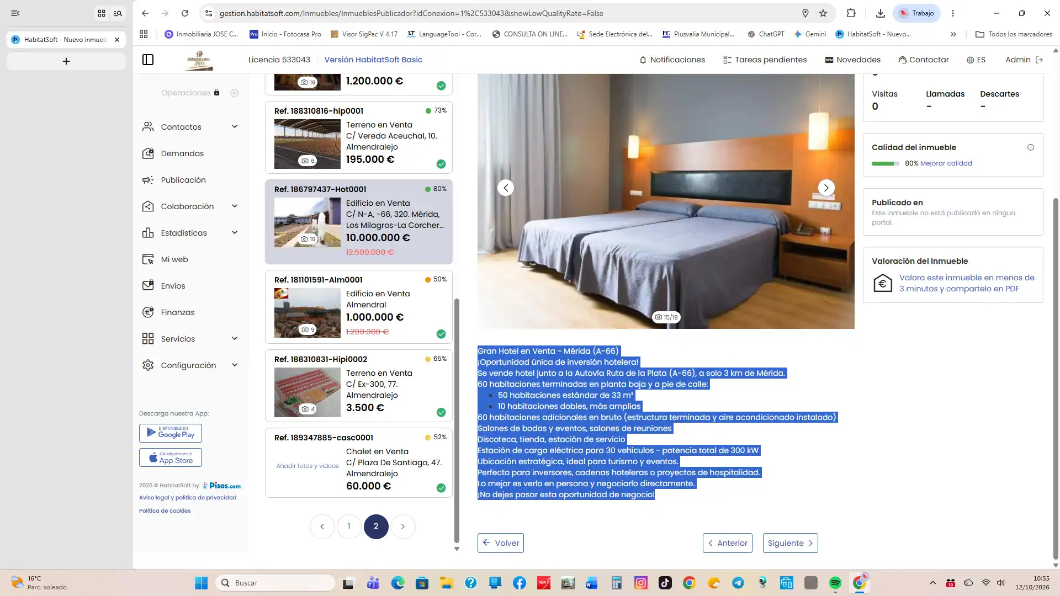Expand Configuración menu
This screenshot has width=1060, height=596.
(x=190, y=365)
